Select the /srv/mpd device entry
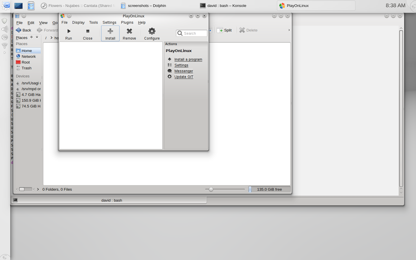The height and width of the screenshot is (260, 416). [x=28, y=89]
